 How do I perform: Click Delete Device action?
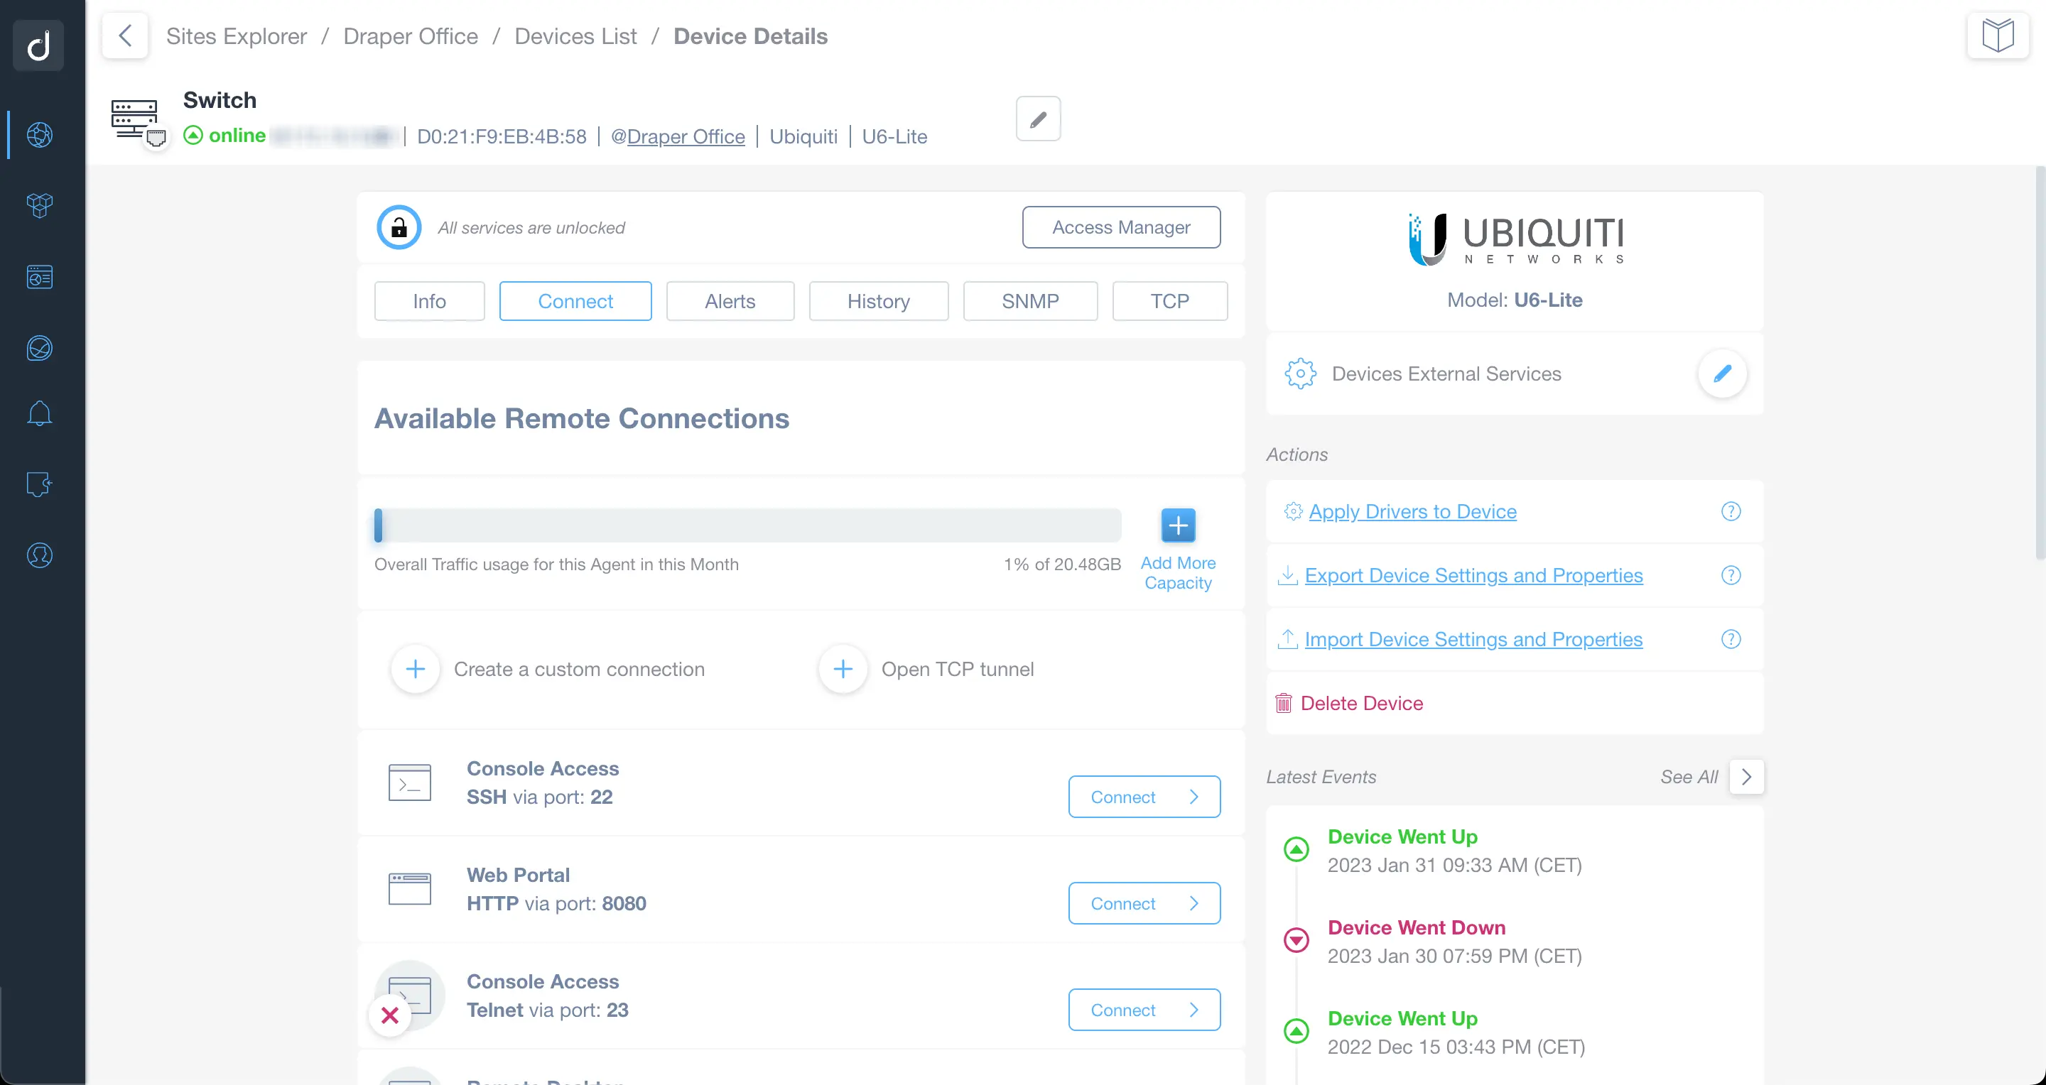(1361, 702)
